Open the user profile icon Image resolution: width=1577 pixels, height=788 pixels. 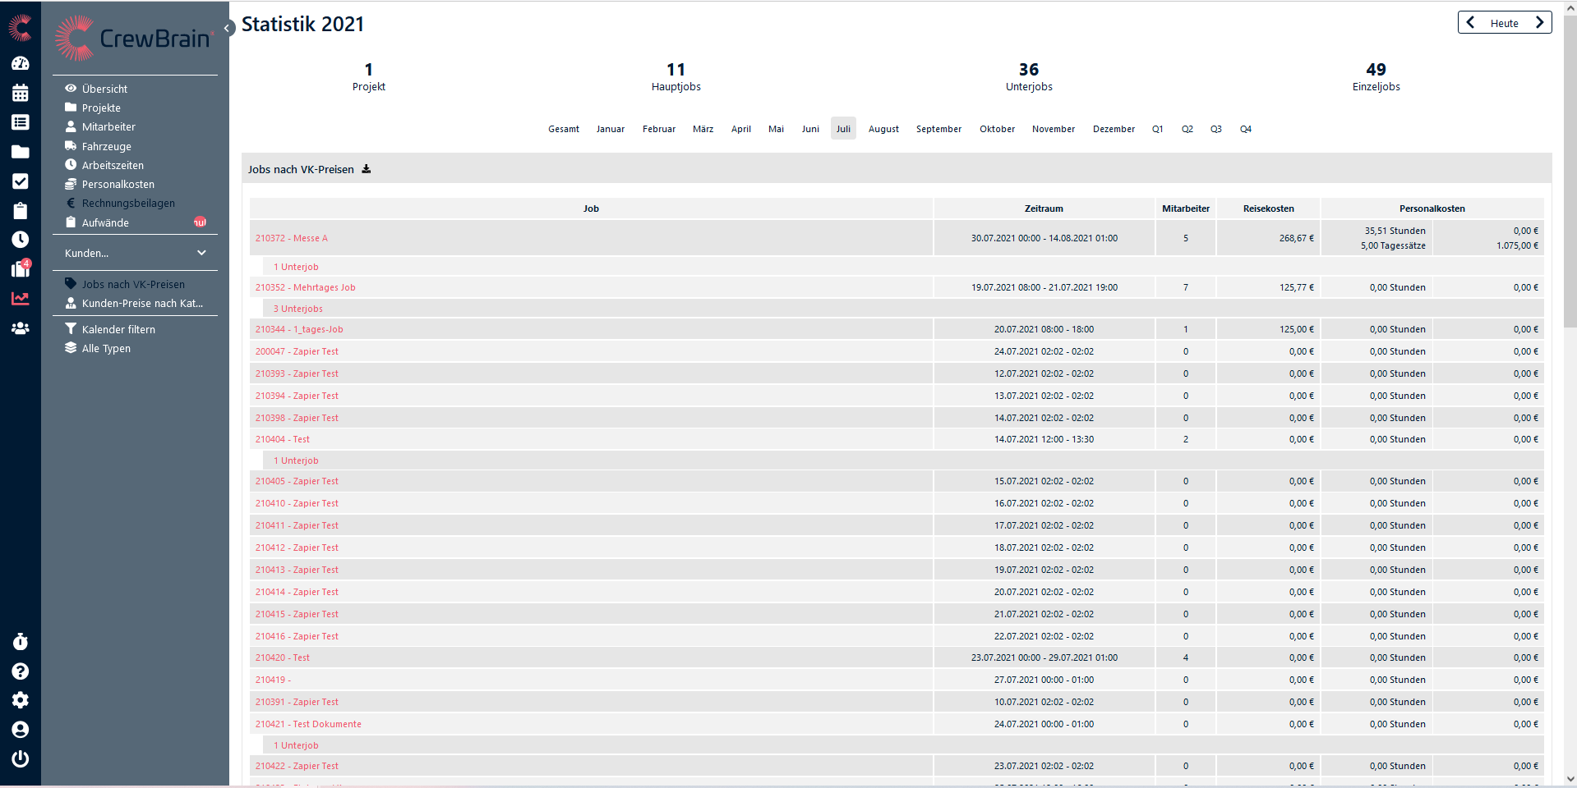(x=20, y=730)
